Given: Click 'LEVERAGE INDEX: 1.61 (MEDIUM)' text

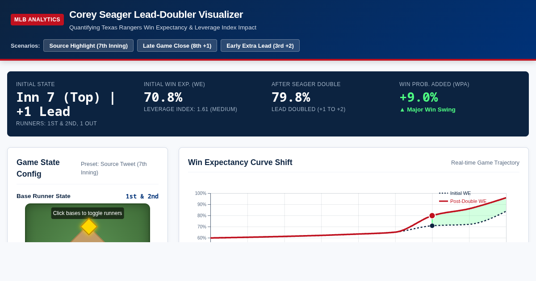Looking at the screenshot, I should click(190, 109).
